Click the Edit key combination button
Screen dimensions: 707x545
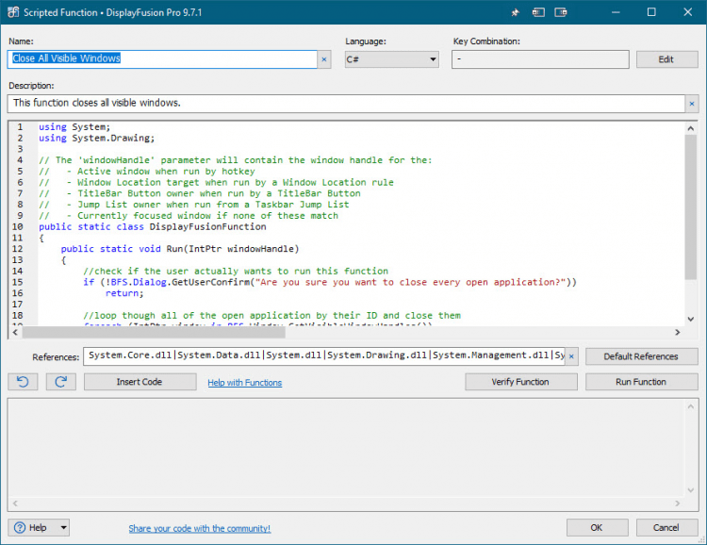(x=666, y=59)
